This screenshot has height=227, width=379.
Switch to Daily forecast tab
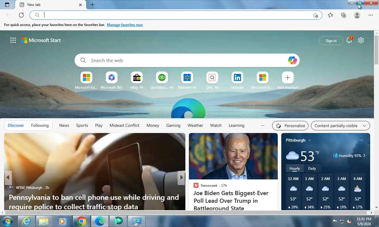pos(312,168)
